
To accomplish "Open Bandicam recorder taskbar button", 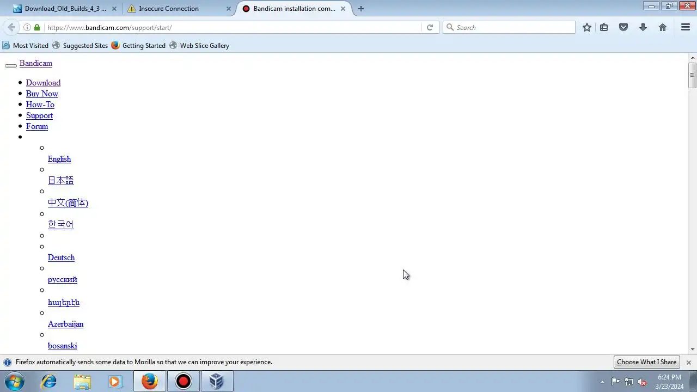I will 184,381.
